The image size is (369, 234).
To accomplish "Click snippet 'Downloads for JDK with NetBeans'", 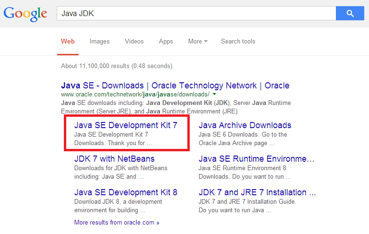I will (x=121, y=168).
